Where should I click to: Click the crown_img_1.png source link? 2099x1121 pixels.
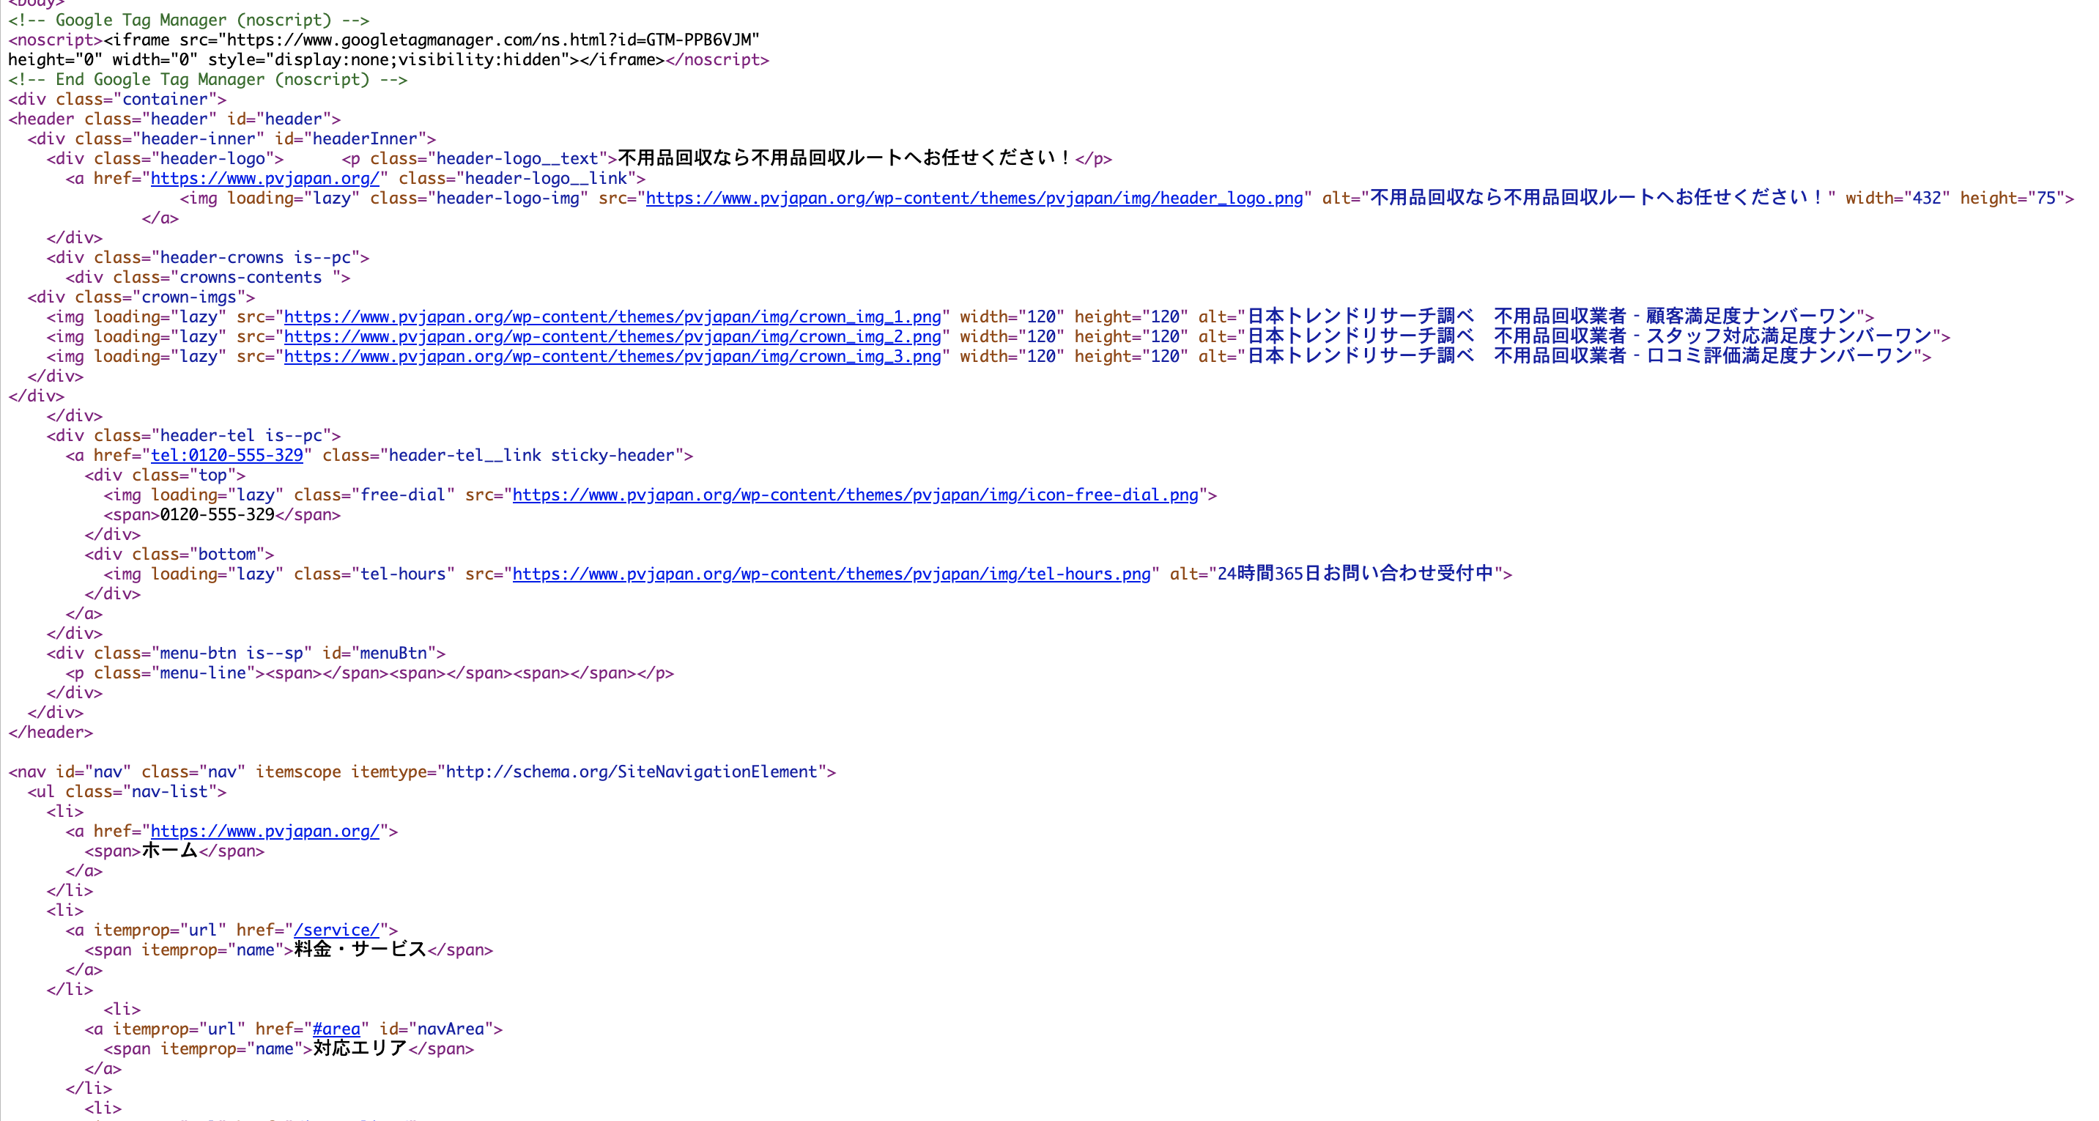[612, 317]
